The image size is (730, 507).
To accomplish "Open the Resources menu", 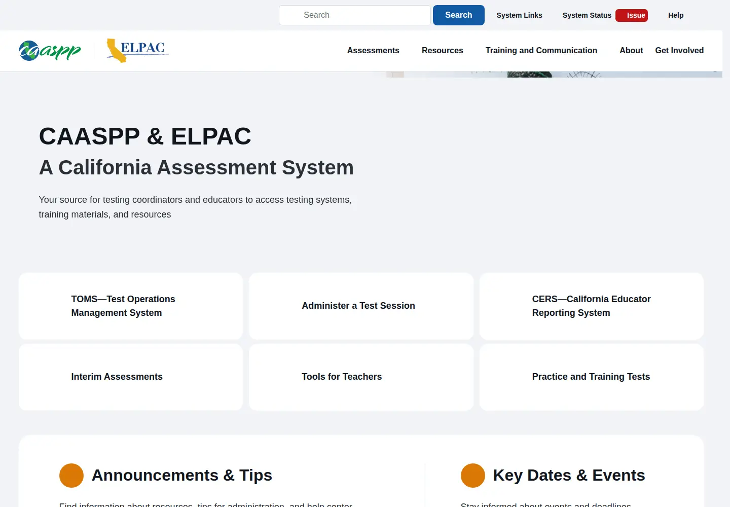I will 443,51.
